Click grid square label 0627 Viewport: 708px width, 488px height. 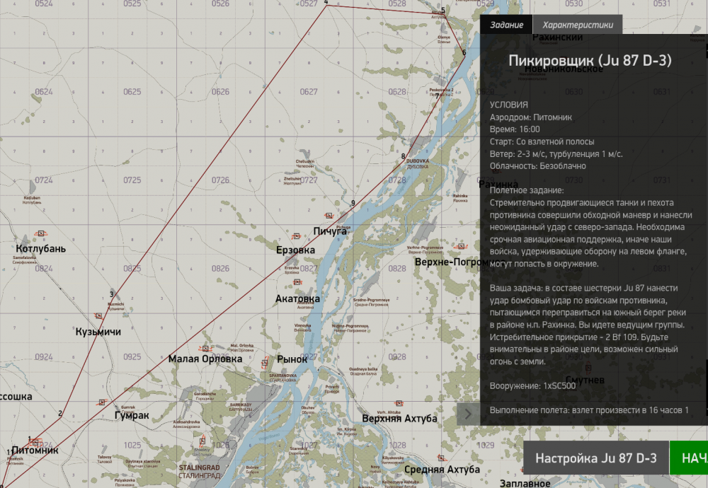coord(309,91)
